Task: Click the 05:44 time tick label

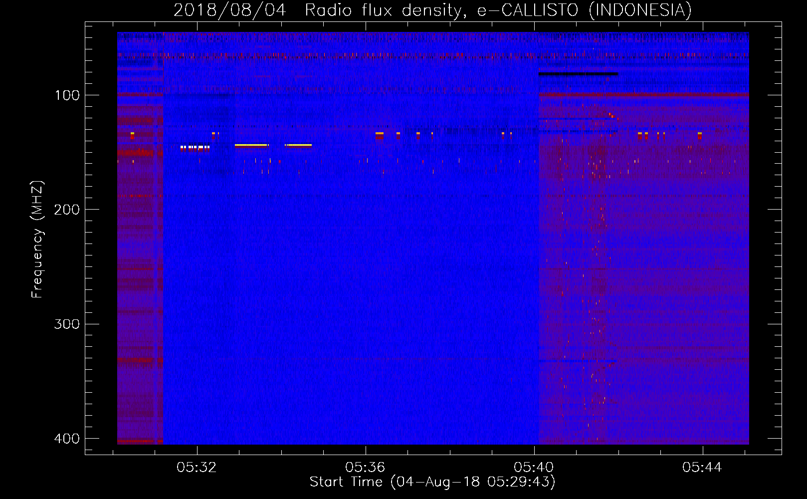Action: point(703,468)
